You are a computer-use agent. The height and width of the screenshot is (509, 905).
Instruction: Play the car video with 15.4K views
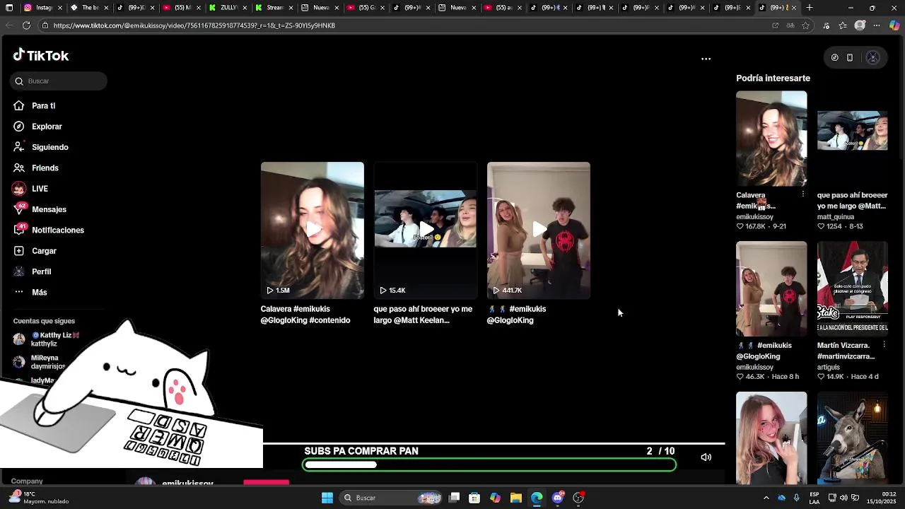coord(426,230)
